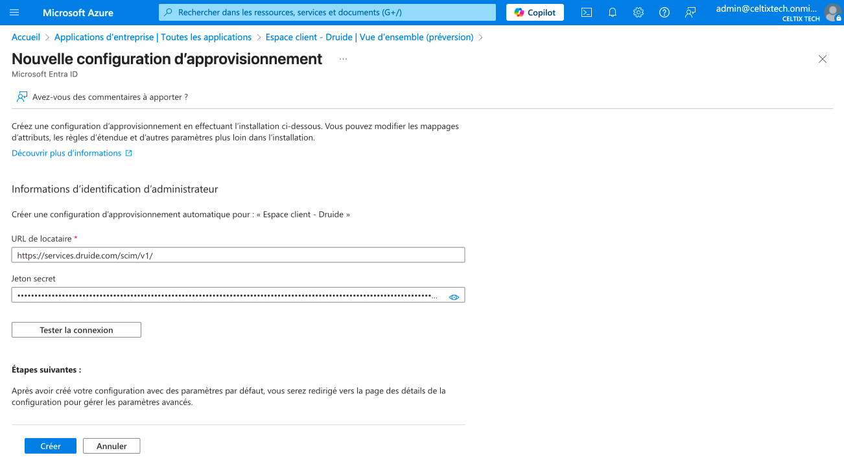The image size is (844, 464).
Task: Click the Créer button
Action: coord(51,446)
